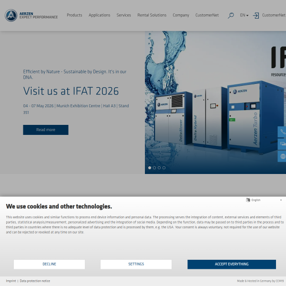Open the English language selector in cookie banner
Screen dimensions: 286x286
266,200
